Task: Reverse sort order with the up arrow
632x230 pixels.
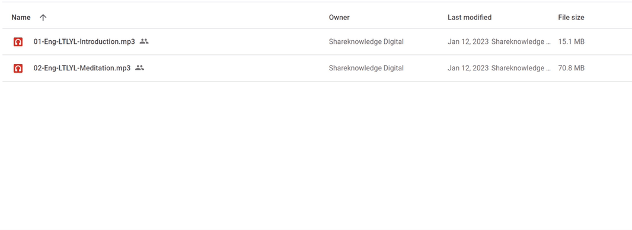Action: [43, 17]
